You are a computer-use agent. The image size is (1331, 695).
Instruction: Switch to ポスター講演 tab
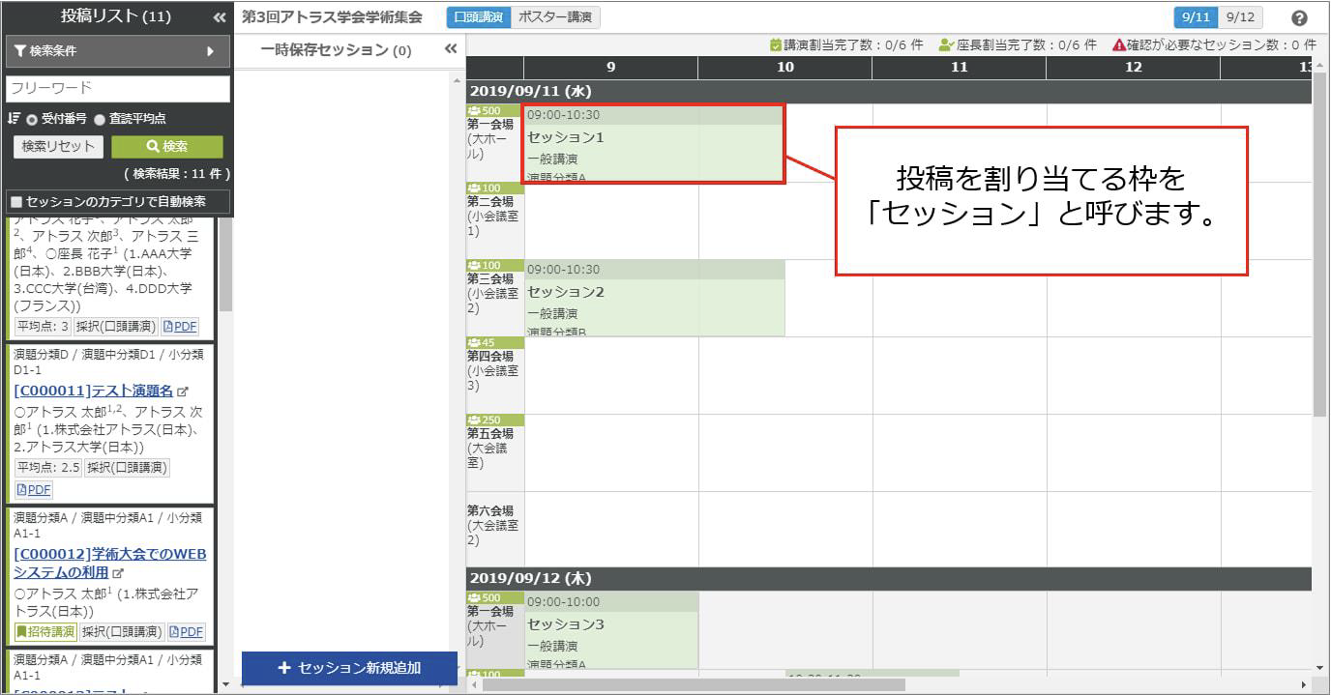554,17
